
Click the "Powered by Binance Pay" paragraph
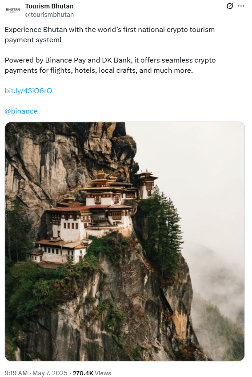pos(110,65)
